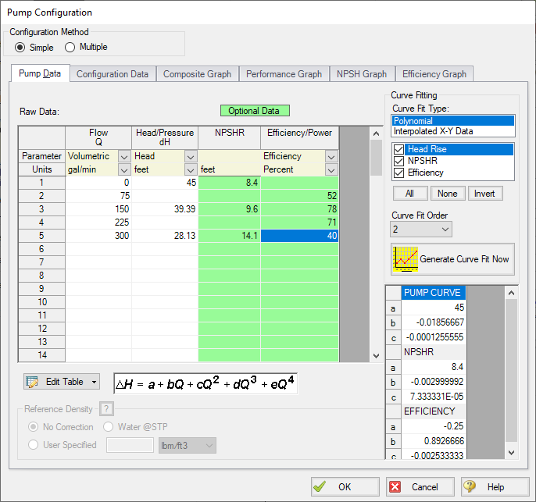Screen dimensions: 536x502
Task: Click coefficients panel scroll up arrow
Action: tap(511, 293)
